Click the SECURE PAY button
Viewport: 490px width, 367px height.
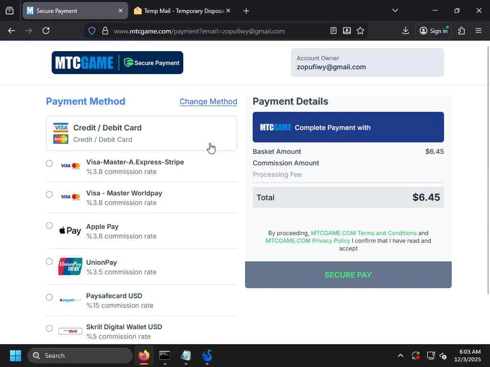[348, 275]
